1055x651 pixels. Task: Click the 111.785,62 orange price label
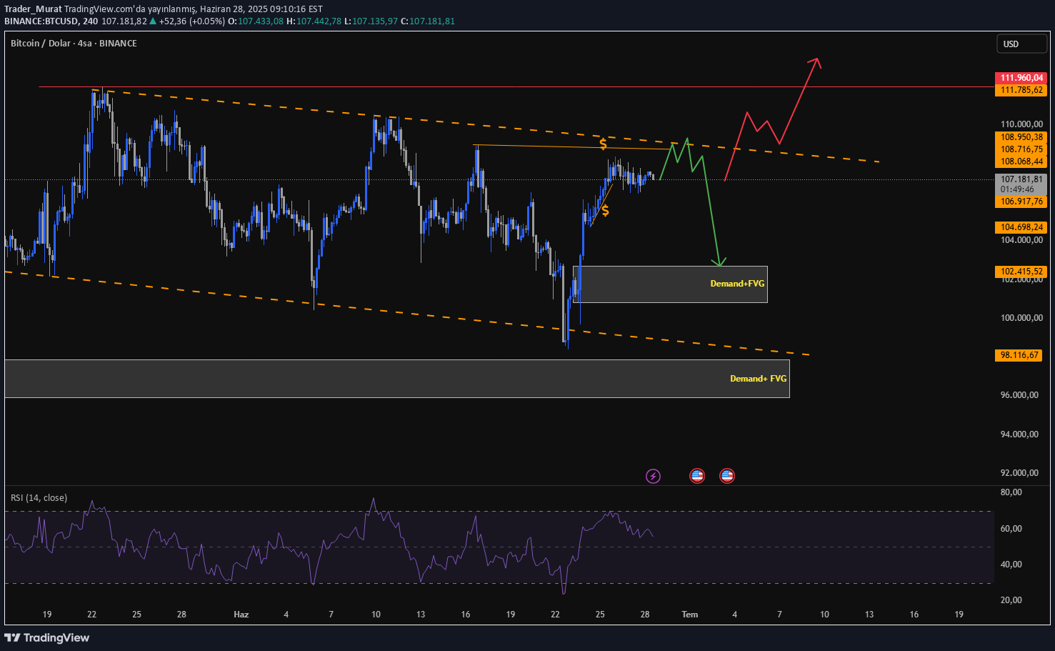click(x=1021, y=90)
